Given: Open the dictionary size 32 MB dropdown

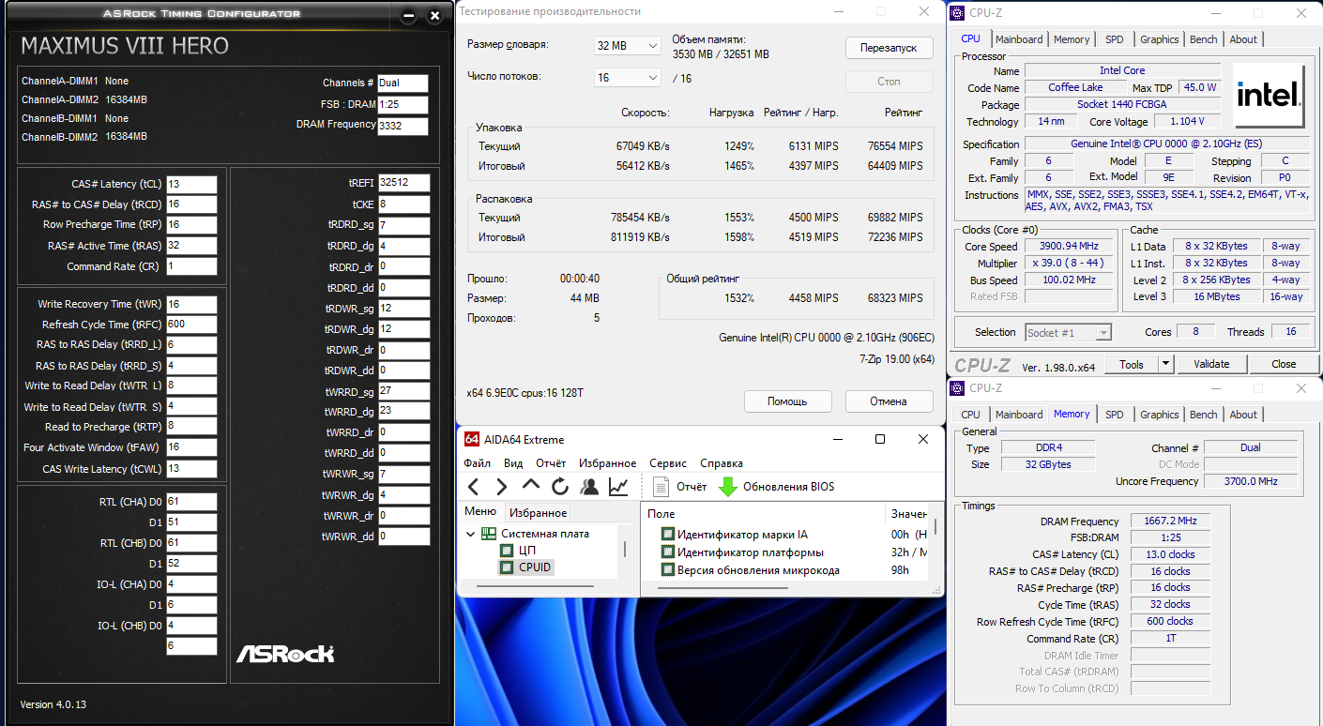Looking at the screenshot, I should pos(627,46).
